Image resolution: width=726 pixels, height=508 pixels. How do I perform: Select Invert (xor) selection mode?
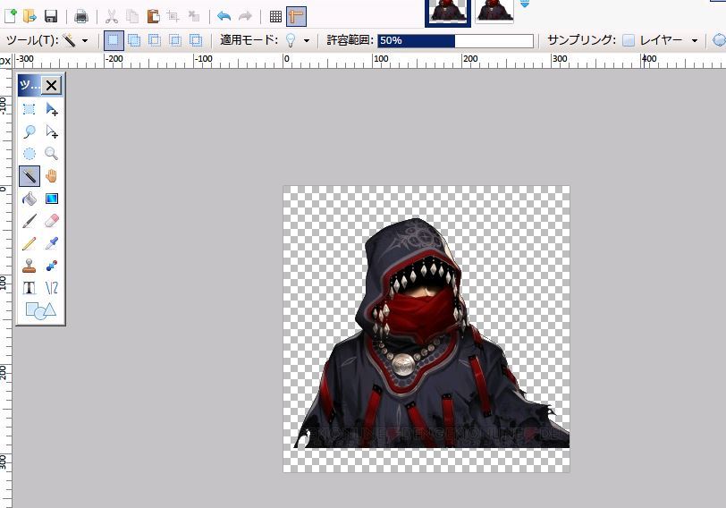click(x=196, y=41)
